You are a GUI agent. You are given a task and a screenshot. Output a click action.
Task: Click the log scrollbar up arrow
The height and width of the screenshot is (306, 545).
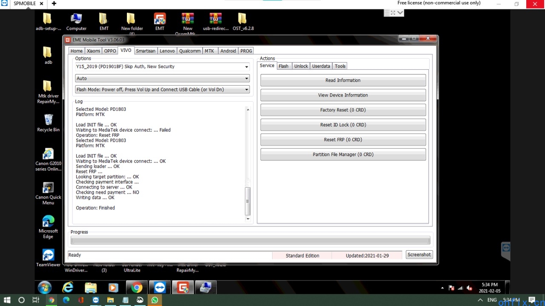[x=248, y=110]
